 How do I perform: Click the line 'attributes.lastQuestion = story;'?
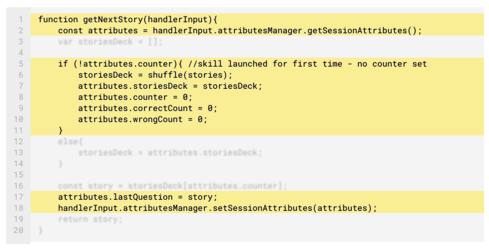(137, 197)
